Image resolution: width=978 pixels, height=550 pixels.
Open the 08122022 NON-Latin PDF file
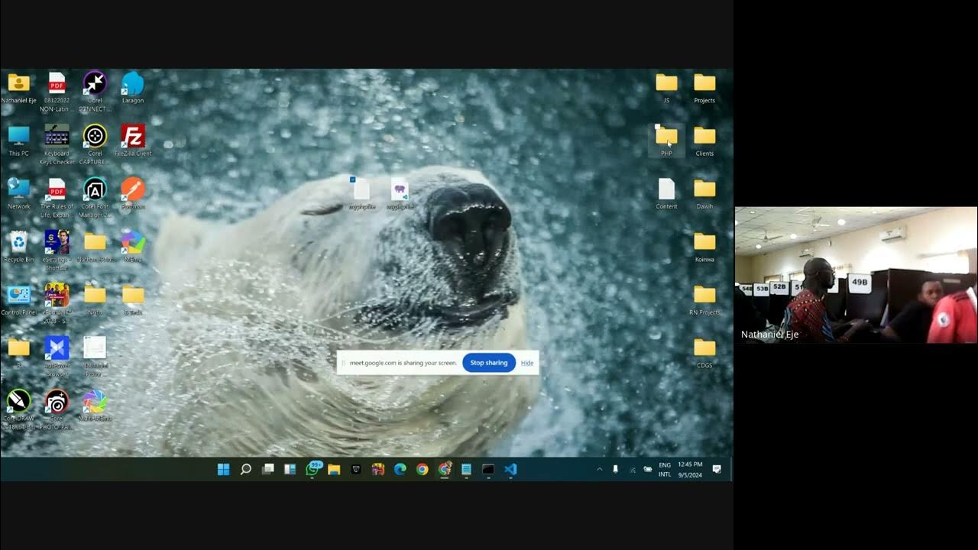[57, 91]
